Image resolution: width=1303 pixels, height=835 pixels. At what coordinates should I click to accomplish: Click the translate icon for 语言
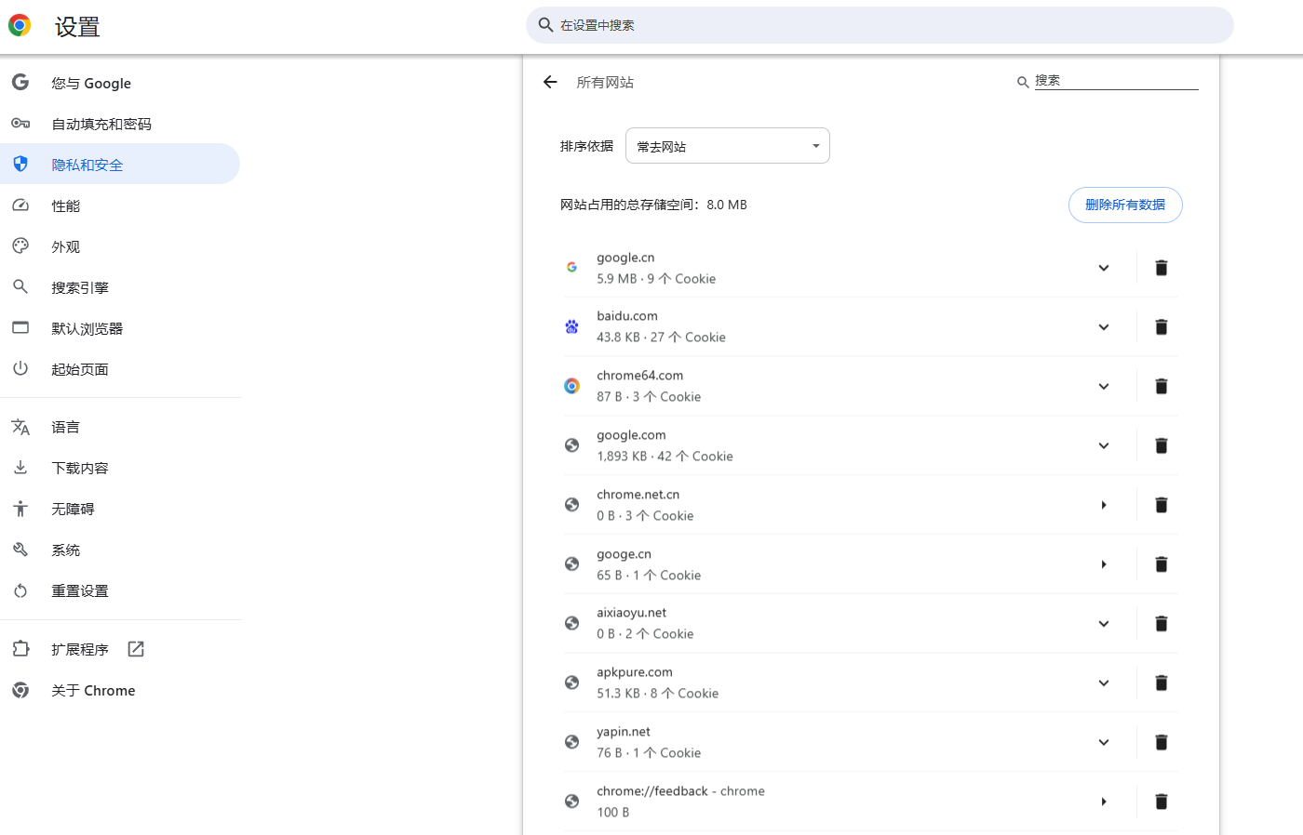20,427
